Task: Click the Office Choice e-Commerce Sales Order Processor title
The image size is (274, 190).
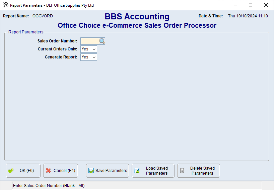Action: [137, 25]
